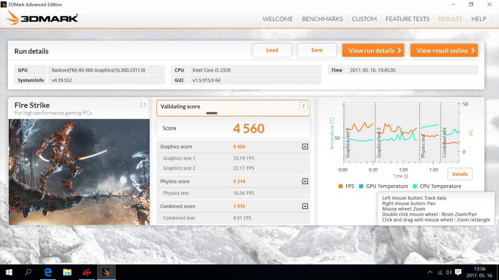
Task: Click the run Time value field
Action: click(x=412, y=70)
